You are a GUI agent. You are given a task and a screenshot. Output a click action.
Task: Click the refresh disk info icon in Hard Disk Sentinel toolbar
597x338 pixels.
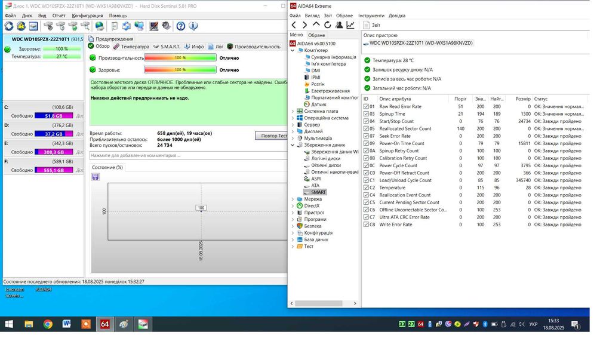(x=9, y=26)
